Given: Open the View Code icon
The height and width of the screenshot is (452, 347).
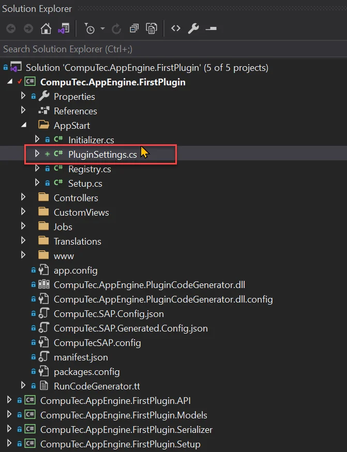Looking at the screenshot, I should click(x=175, y=28).
